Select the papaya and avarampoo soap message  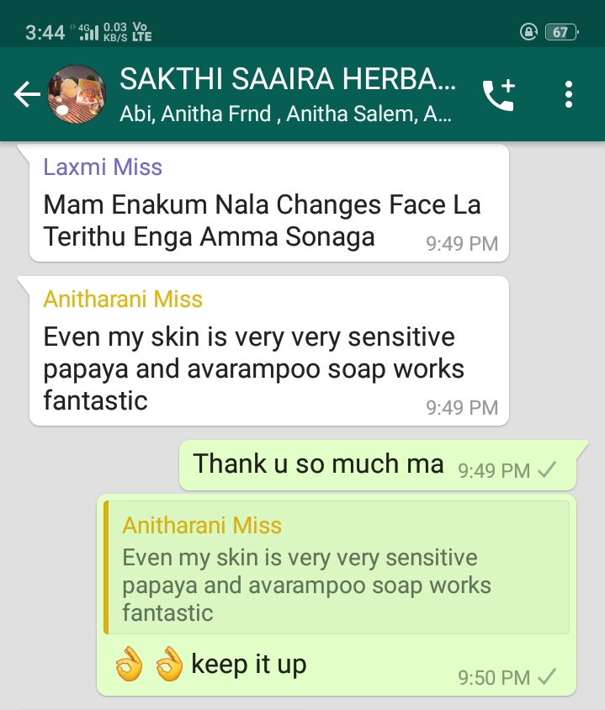pos(269,351)
